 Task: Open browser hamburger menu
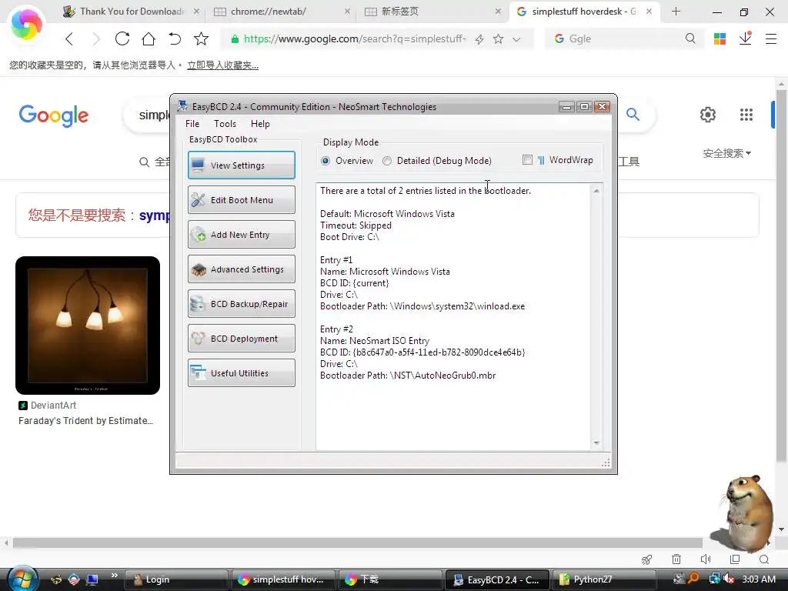point(771,38)
